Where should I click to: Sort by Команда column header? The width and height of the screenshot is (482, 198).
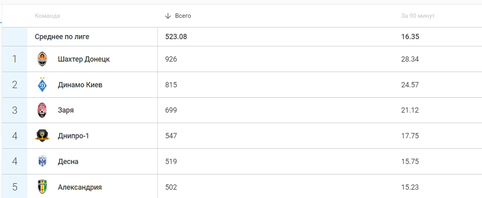coord(48,16)
